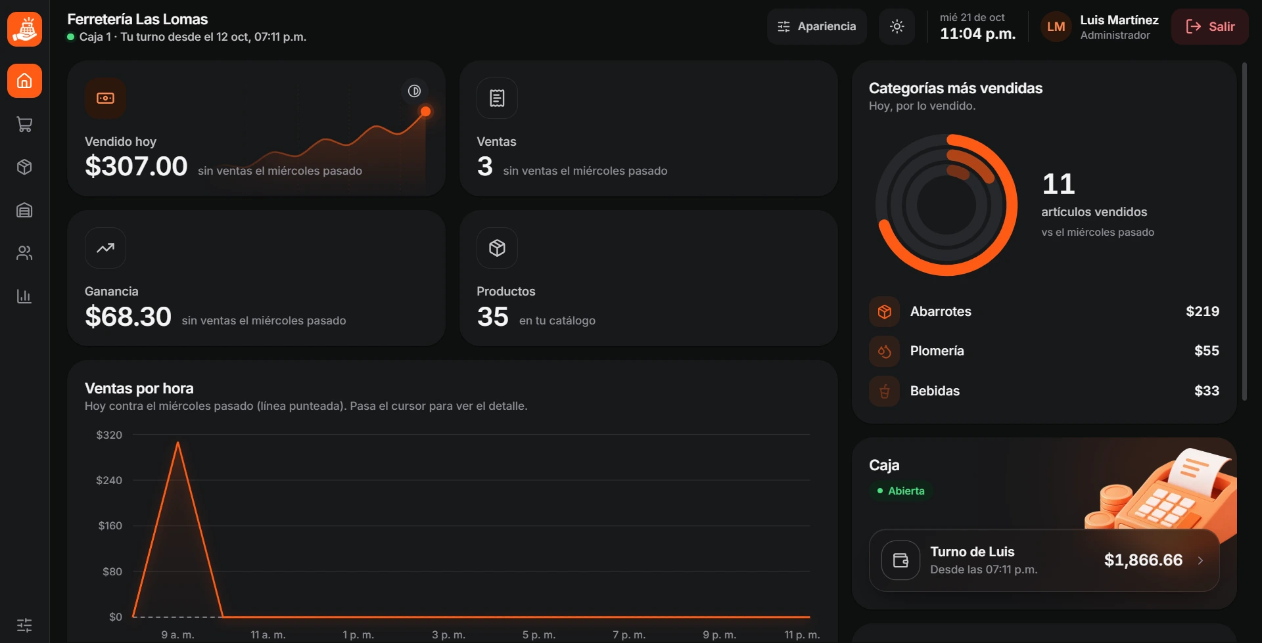1262x643 pixels.
Task: Click the Ventas por hora heading
Action: tap(139, 388)
